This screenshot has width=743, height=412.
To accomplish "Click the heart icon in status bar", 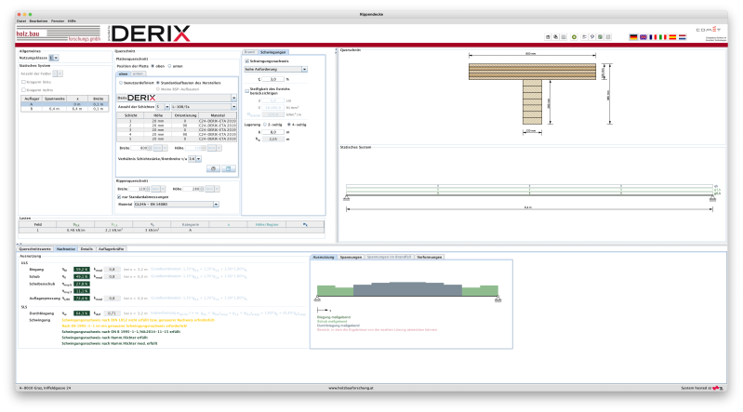I will tap(716, 387).
